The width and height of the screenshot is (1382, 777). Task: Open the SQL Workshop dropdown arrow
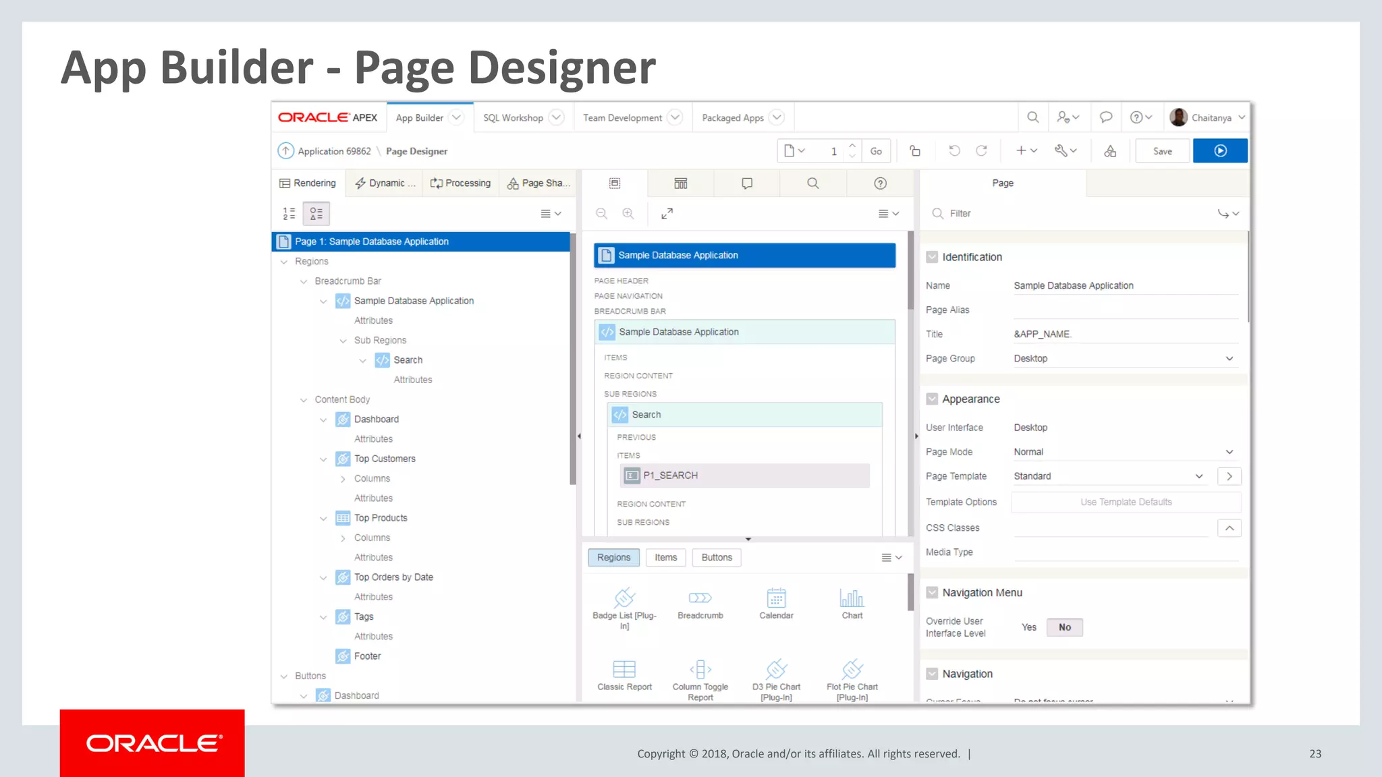(x=556, y=117)
